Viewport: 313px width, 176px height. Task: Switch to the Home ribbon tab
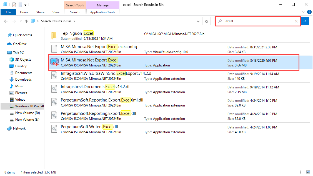pyautogui.click(x=24, y=12)
